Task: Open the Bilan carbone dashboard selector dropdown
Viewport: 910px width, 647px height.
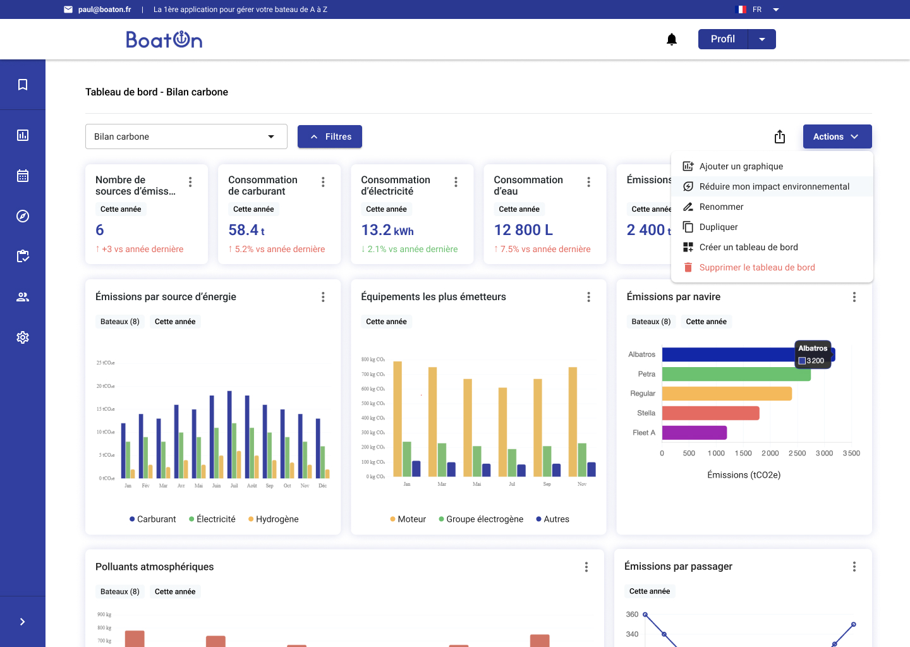Action: pos(186,136)
